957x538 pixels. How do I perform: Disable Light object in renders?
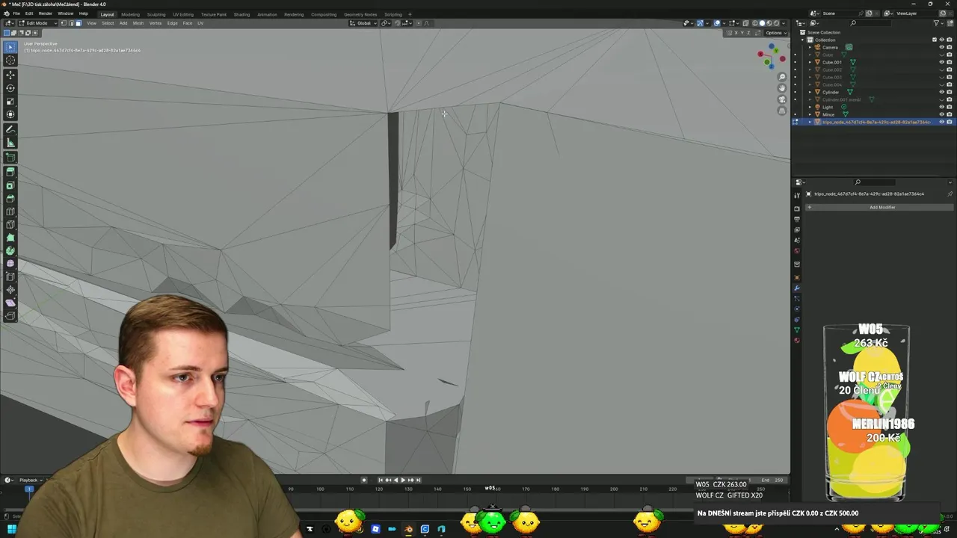coord(950,107)
